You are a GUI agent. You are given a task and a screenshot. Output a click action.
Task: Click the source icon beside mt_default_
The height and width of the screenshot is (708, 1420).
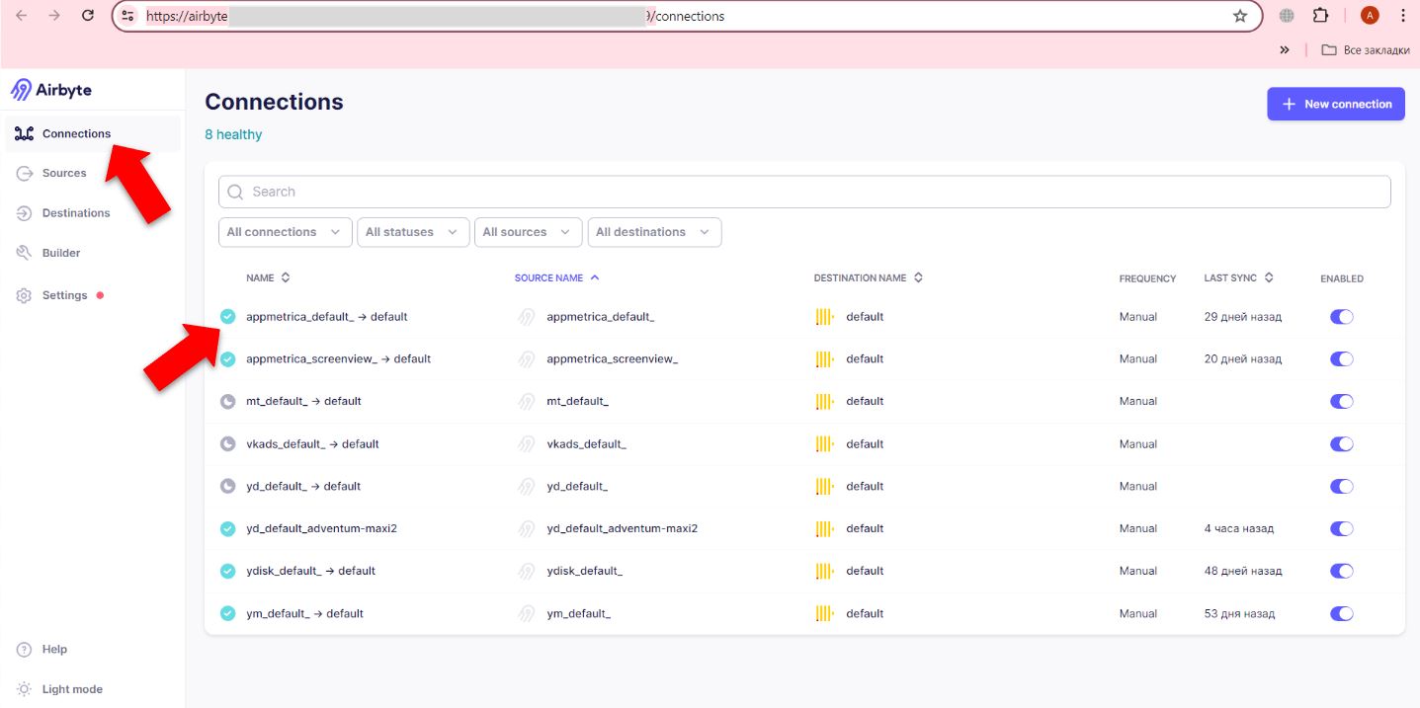pos(528,402)
